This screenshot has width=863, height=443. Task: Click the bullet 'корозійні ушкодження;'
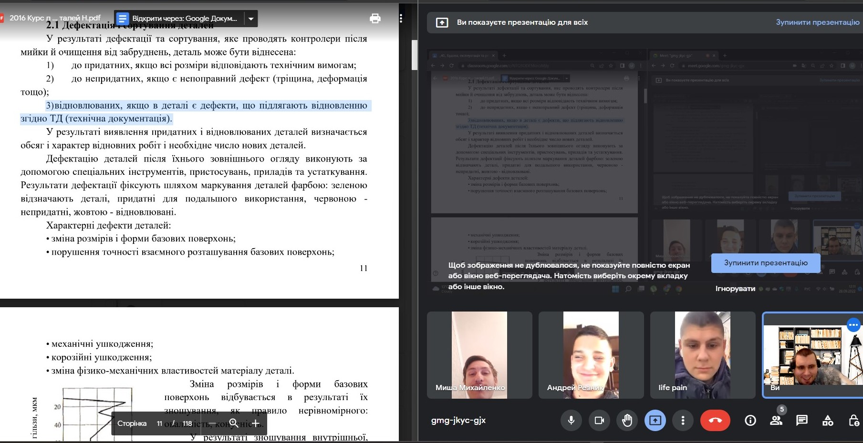[102, 357]
